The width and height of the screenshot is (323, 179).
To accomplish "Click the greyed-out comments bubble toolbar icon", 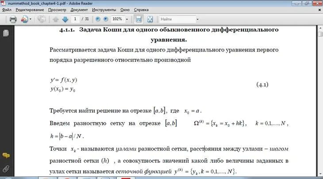I will coord(42,19).
